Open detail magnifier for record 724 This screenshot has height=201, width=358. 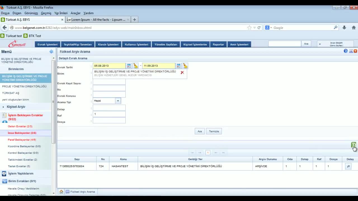(348, 166)
